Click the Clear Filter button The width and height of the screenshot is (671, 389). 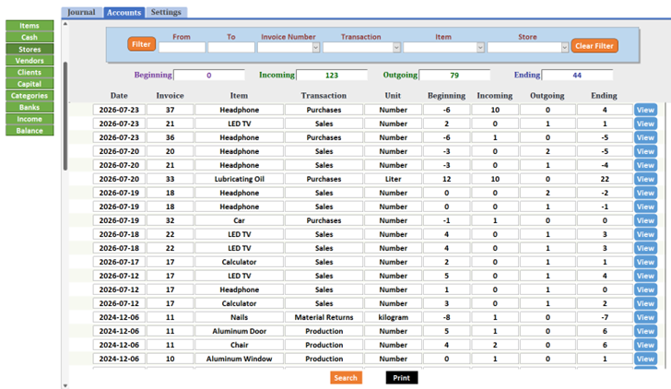[x=594, y=46]
